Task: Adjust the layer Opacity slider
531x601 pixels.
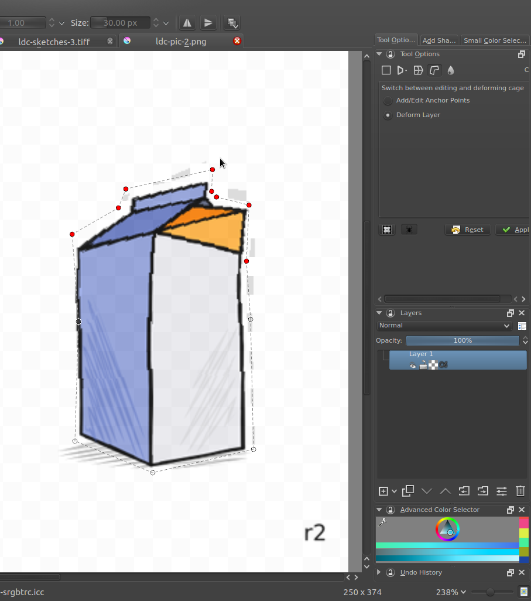Action: coord(463,340)
